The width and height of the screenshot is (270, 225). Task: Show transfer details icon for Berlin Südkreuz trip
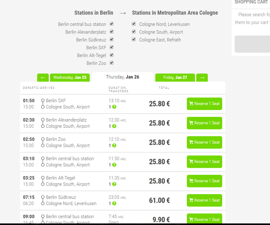tap(114, 204)
